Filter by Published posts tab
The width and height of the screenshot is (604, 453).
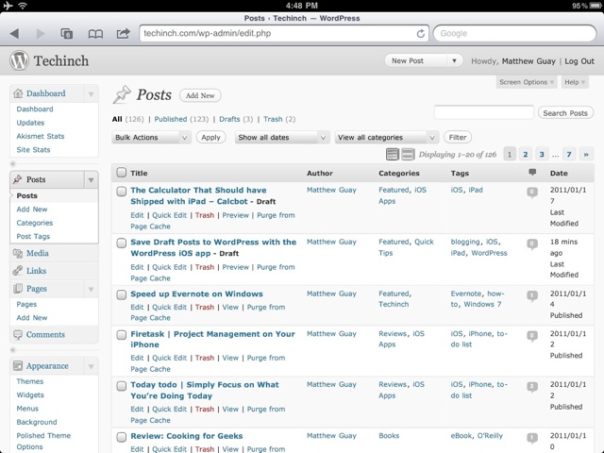[x=171, y=119]
